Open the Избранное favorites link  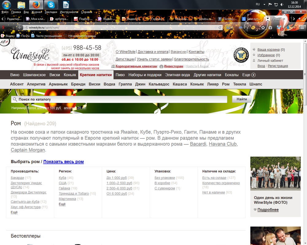[x=266, y=55]
